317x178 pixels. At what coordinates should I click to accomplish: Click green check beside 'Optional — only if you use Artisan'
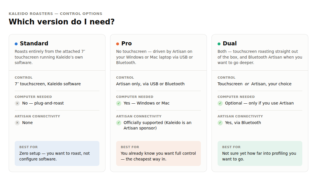pyautogui.click(x=220, y=103)
